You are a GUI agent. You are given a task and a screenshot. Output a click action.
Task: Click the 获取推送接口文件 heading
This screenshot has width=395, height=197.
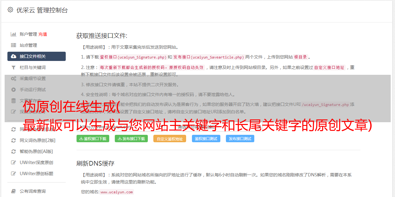click(x=102, y=36)
